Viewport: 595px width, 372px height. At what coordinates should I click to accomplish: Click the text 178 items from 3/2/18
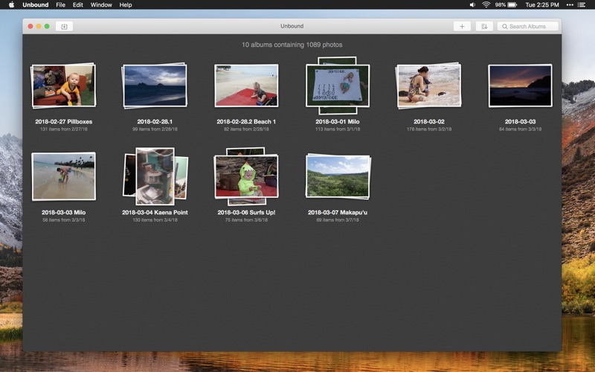click(x=429, y=129)
